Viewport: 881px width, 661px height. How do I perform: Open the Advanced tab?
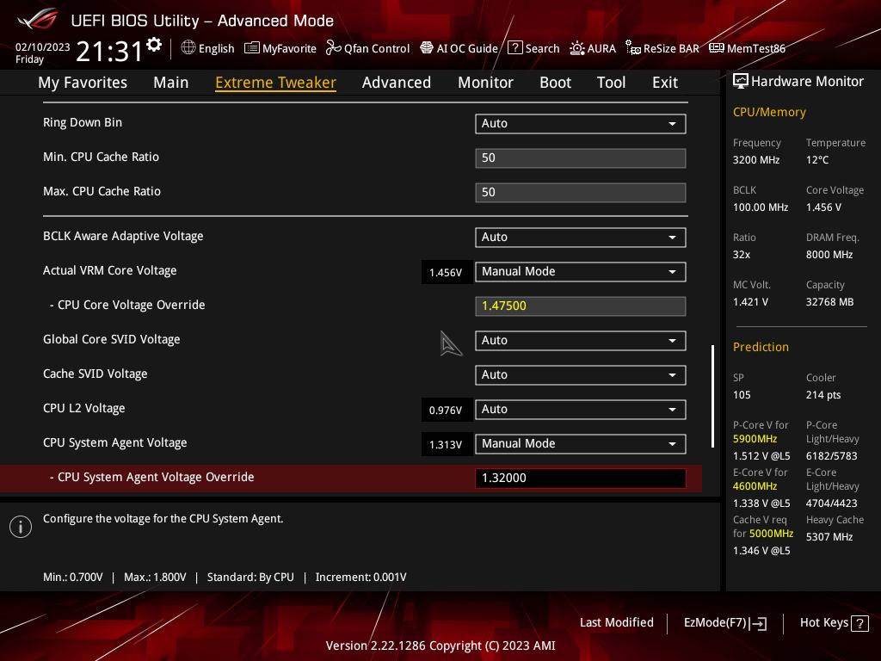(x=397, y=83)
